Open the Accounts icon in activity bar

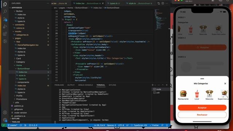[5, 112]
